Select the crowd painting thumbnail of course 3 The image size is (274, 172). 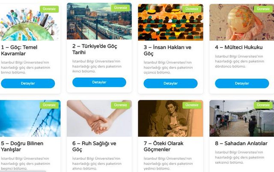tap(170, 22)
